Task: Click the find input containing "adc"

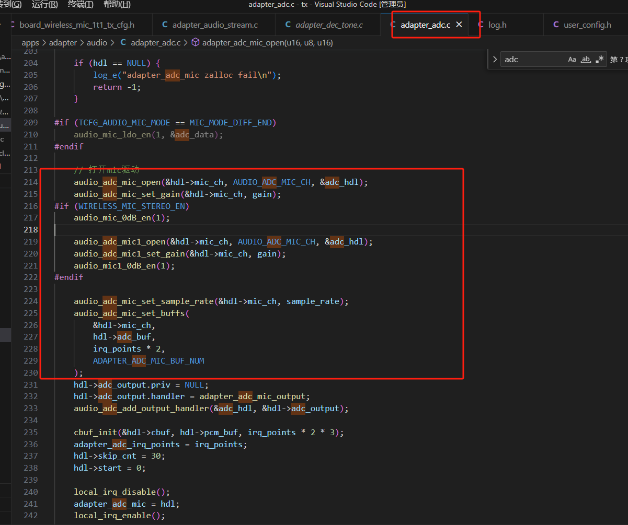Action: (x=533, y=60)
